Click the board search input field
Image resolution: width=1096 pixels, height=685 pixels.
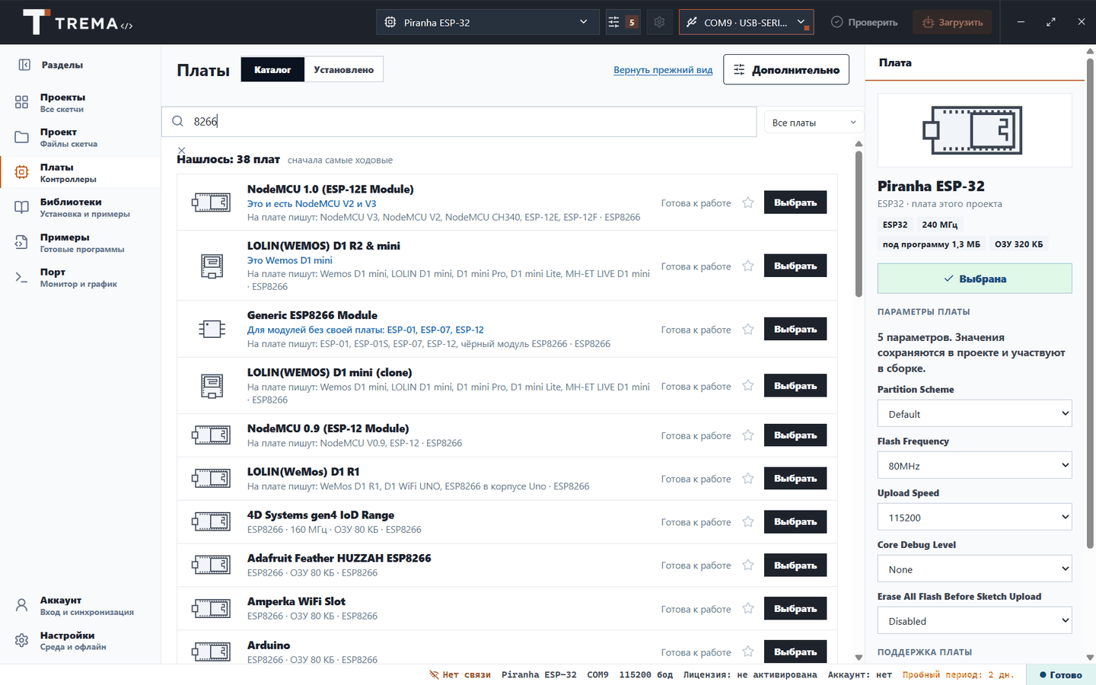tap(459, 122)
